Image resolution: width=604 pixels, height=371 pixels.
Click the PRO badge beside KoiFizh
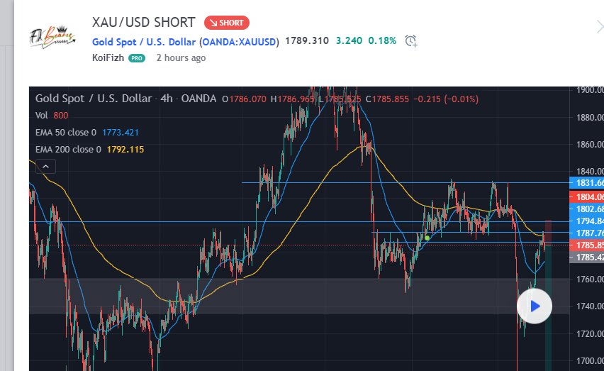tap(137, 58)
